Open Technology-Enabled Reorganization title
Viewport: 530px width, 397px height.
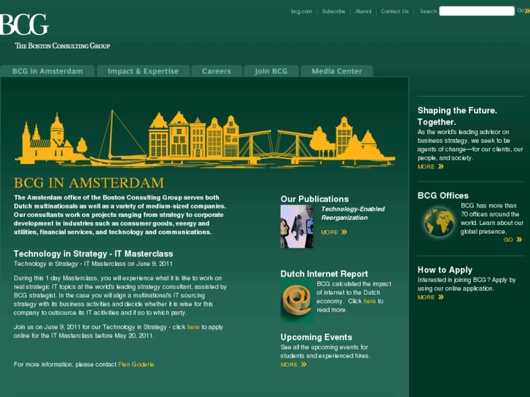pos(353,213)
